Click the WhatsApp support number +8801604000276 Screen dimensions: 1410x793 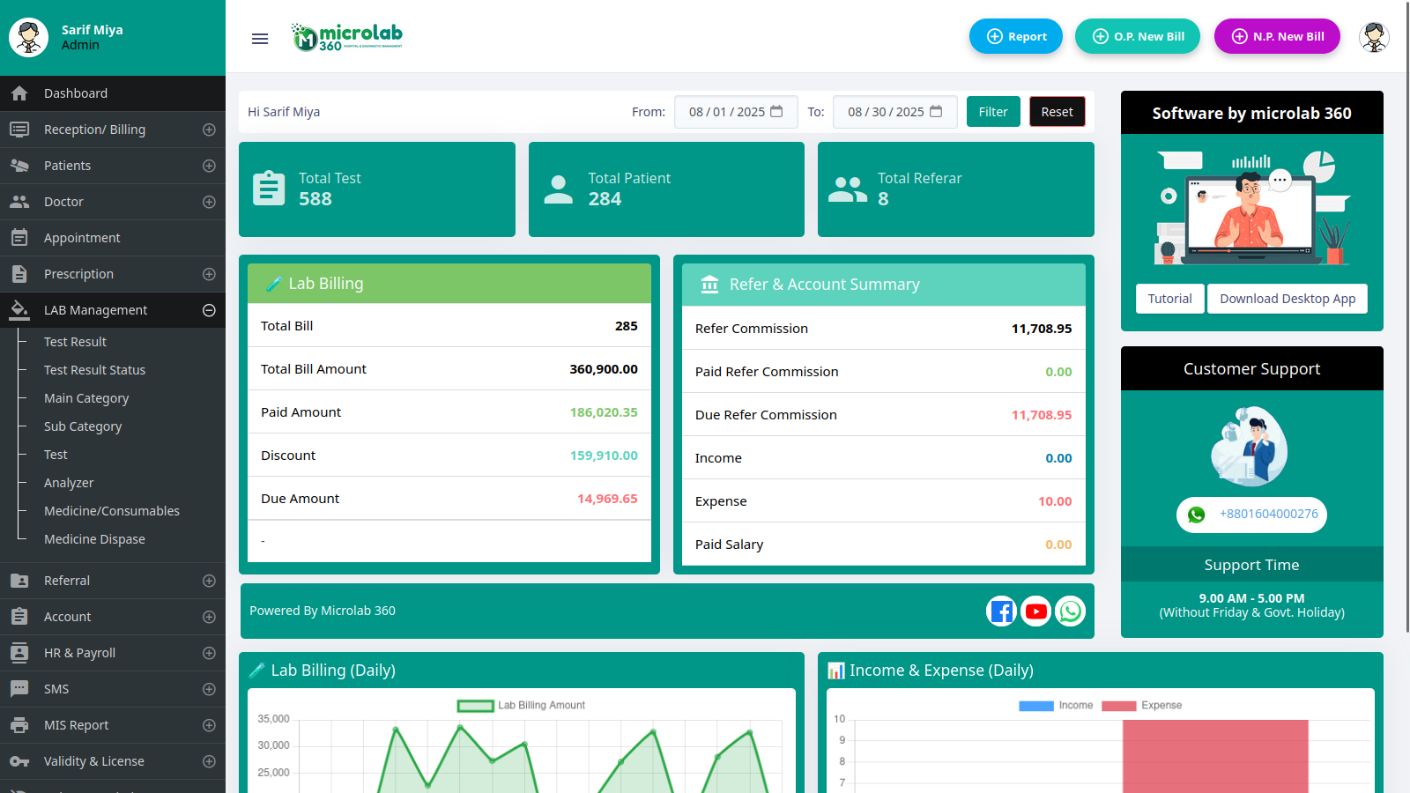(x=1269, y=515)
